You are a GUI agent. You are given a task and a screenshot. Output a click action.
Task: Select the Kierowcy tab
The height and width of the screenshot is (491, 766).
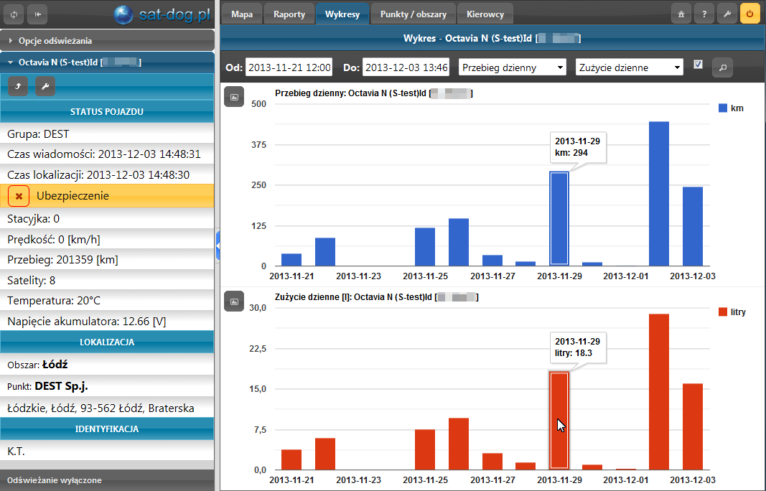click(x=485, y=14)
